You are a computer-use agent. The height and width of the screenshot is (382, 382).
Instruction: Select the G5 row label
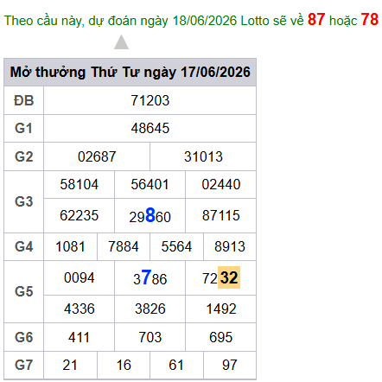tap(23, 291)
